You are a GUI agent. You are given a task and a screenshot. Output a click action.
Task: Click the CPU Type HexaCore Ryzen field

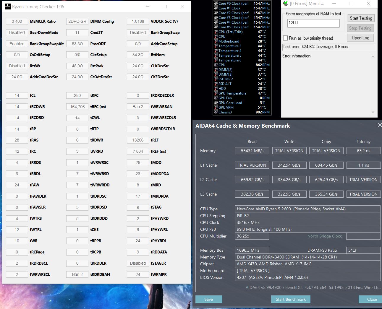(x=307, y=209)
